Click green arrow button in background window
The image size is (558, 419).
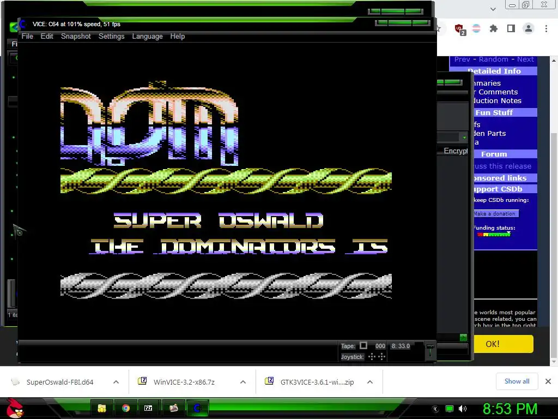463,337
